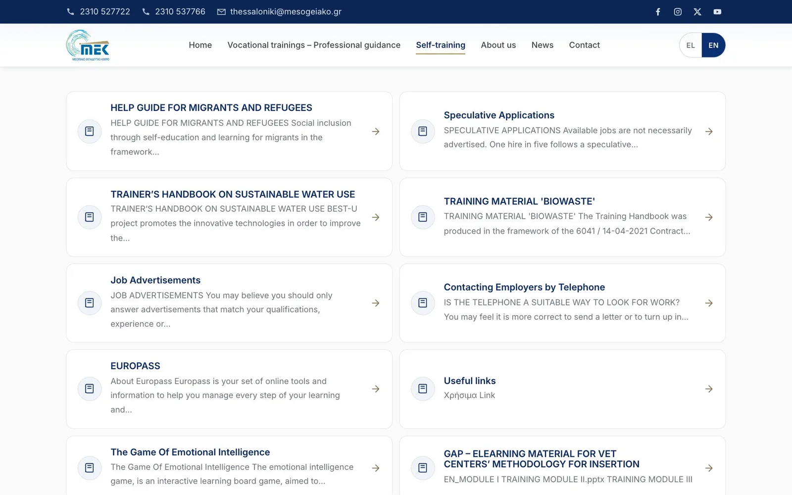Viewport: 792px width, 495px height.
Task: Click arrow on Useful links card
Action: point(709,389)
